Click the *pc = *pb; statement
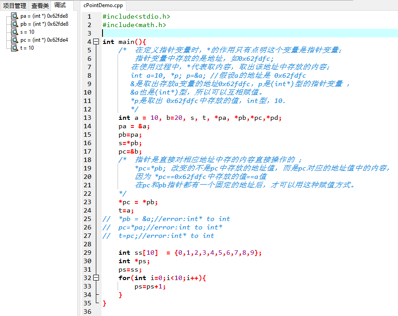 (x=138, y=202)
